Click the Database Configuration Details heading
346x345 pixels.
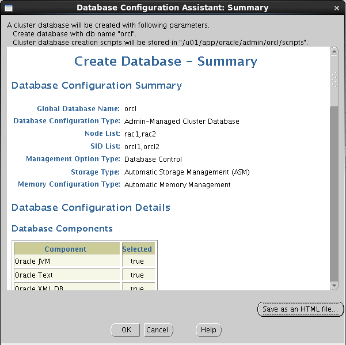tap(91, 208)
